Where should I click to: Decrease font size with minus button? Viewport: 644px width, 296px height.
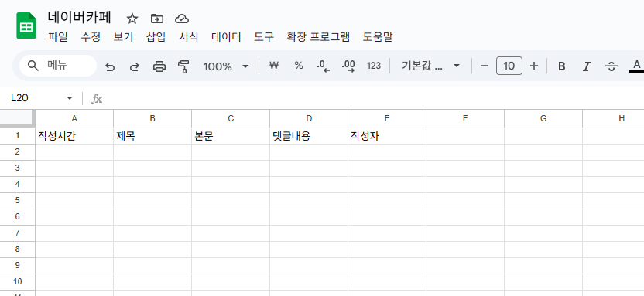pos(485,66)
